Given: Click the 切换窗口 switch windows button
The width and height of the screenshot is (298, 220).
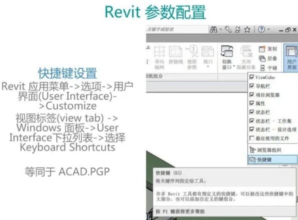Looking at the screenshot, I should pos(227,57).
